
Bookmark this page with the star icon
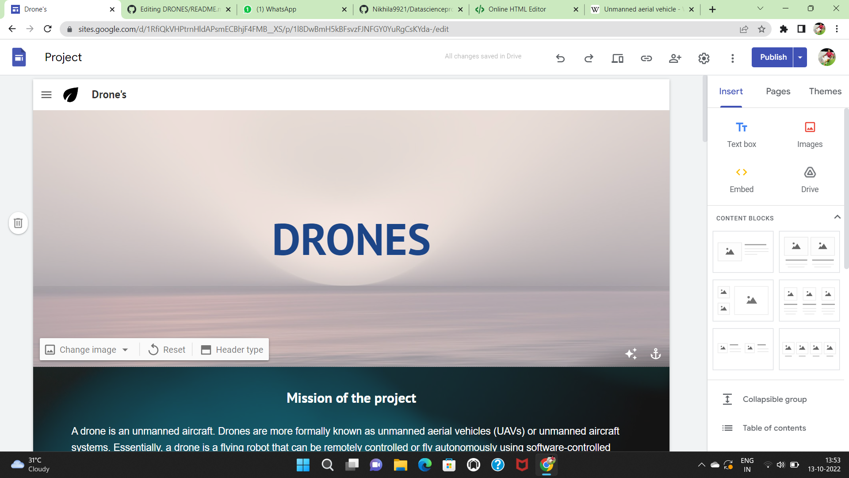761,29
